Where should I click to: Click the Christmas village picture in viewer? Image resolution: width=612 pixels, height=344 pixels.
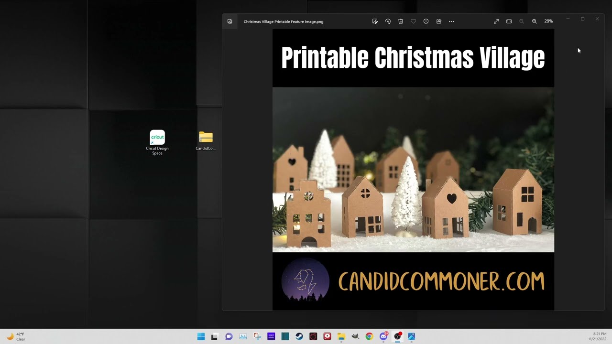413,170
